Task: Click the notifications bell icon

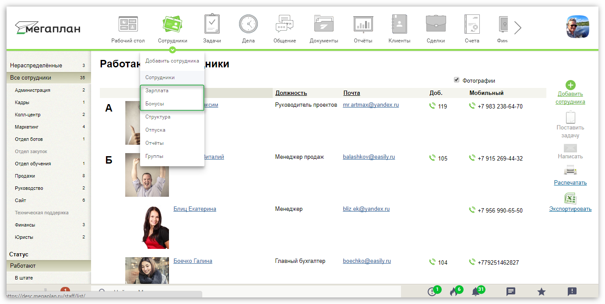Action: click(x=476, y=292)
